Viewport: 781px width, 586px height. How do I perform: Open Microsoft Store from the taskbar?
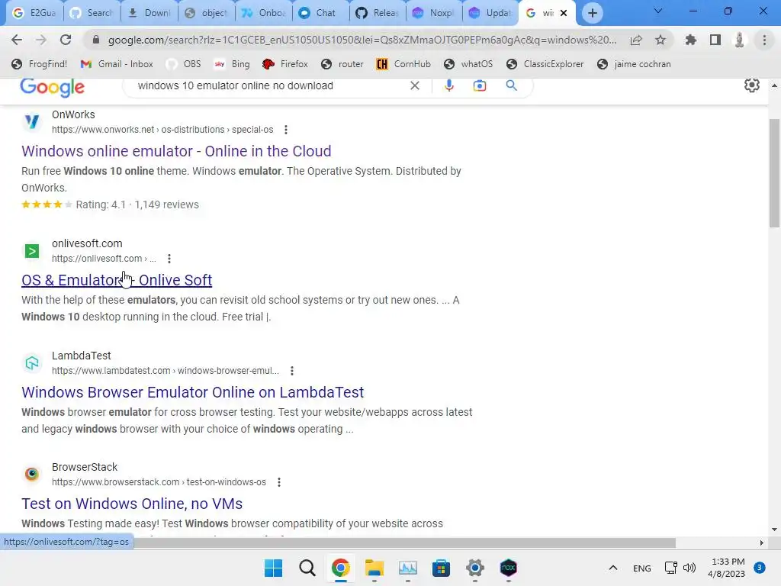click(441, 568)
